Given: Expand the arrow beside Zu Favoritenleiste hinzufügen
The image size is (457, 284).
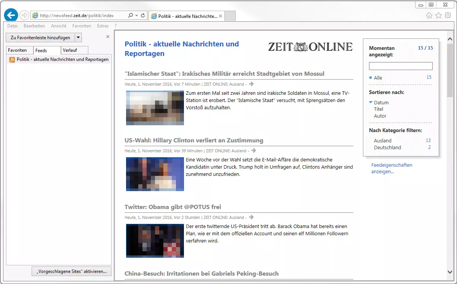Looking at the screenshot, I should (x=78, y=38).
